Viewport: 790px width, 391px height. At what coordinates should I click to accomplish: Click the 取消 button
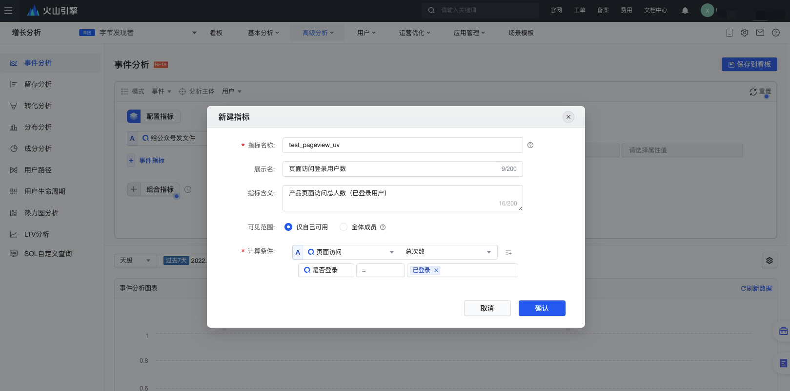click(x=487, y=308)
